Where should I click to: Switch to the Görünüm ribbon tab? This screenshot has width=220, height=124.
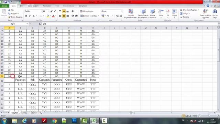[x=83, y=6]
